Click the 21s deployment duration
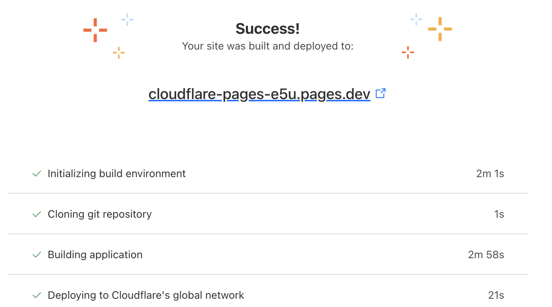The image size is (552, 307). coord(496,295)
